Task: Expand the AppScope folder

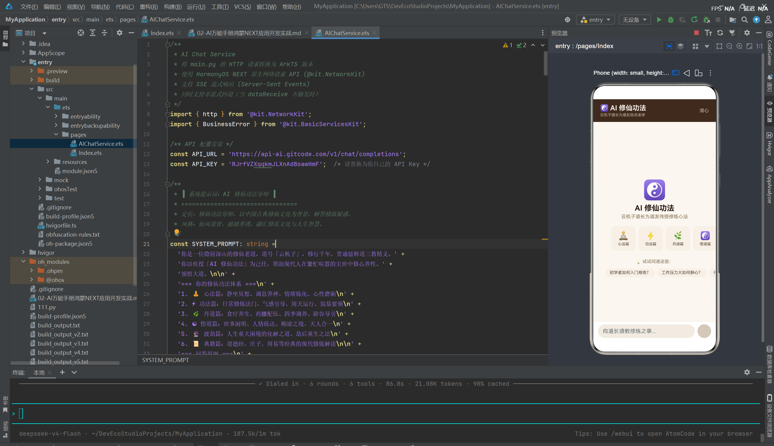Action: (x=23, y=53)
